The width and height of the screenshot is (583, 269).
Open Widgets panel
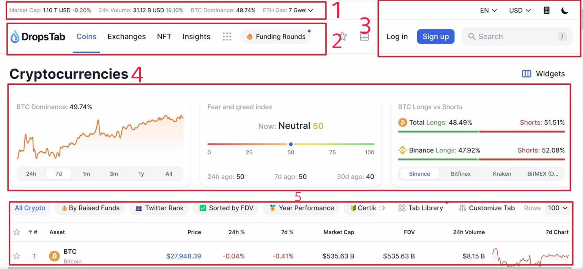point(544,74)
